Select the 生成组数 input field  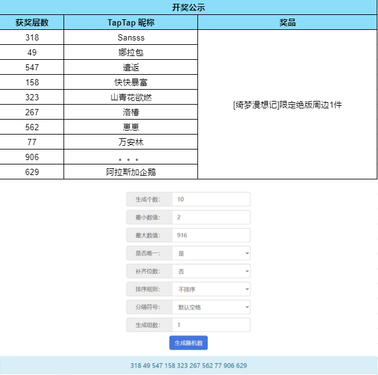(211, 325)
